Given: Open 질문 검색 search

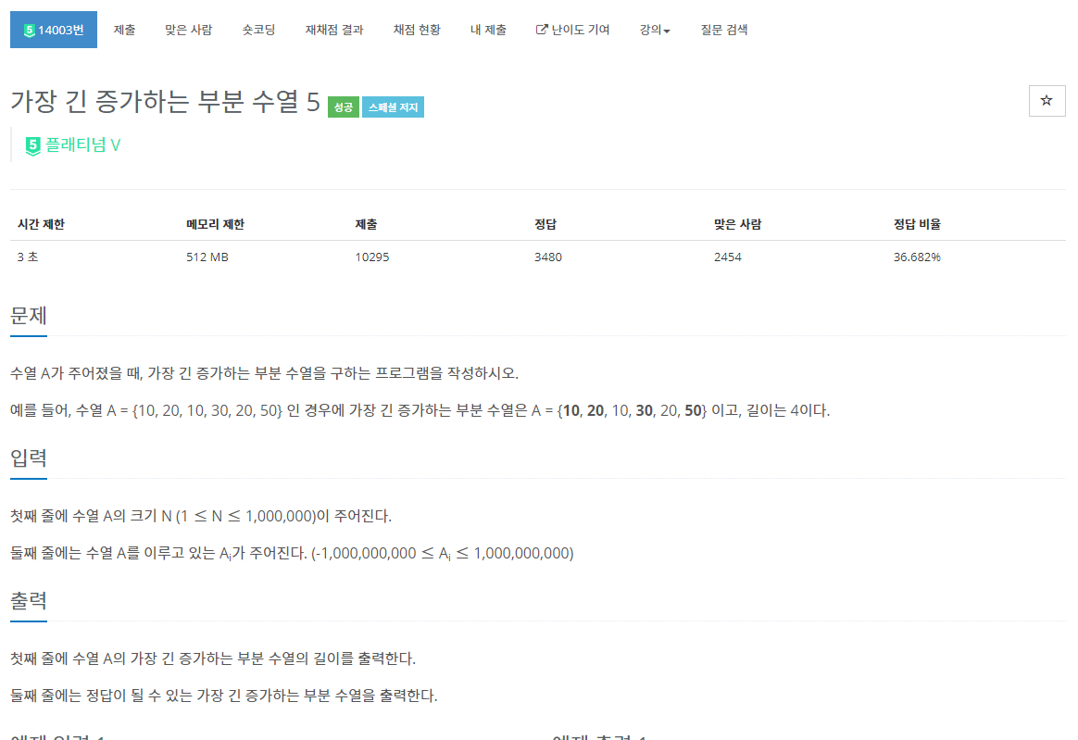Looking at the screenshot, I should 723,30.
